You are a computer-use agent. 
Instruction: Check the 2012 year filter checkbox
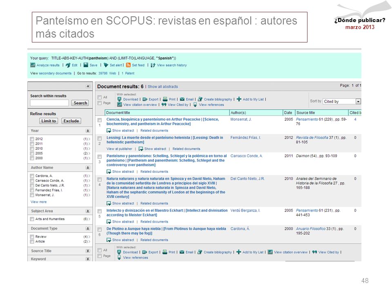(32, 139)
